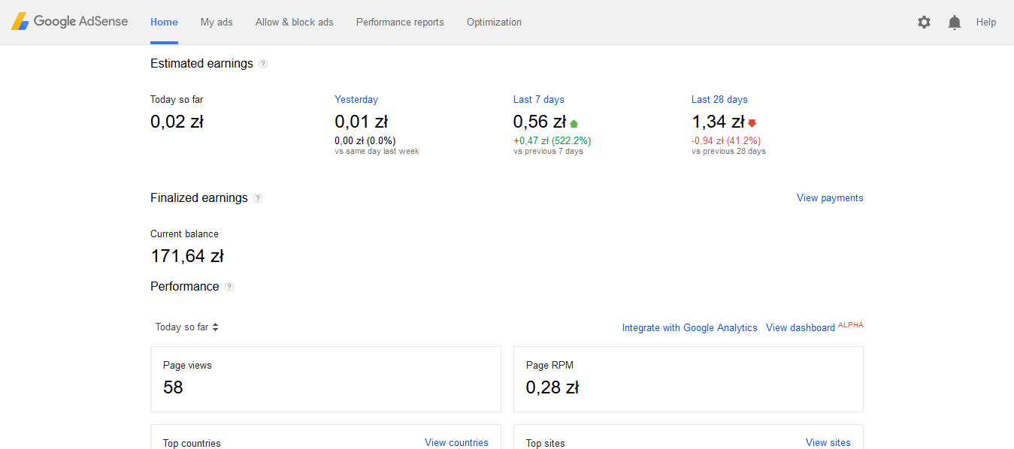
Task: Open the settings gear icon
Action: tap(924, 23)
